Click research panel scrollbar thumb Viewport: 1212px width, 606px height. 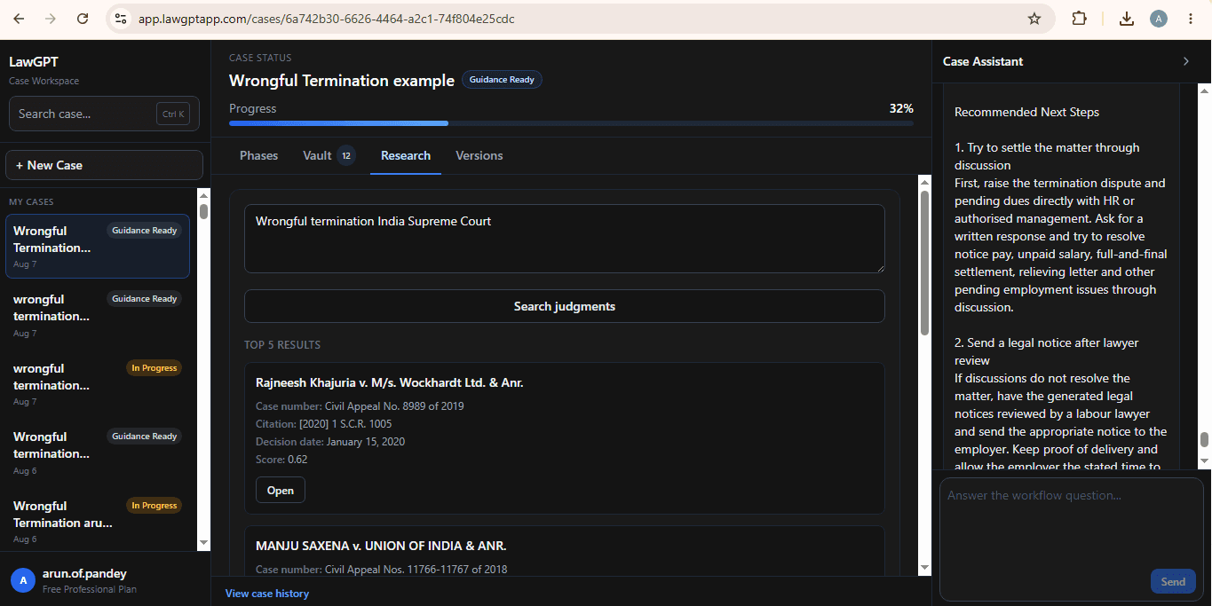(924, 264)
